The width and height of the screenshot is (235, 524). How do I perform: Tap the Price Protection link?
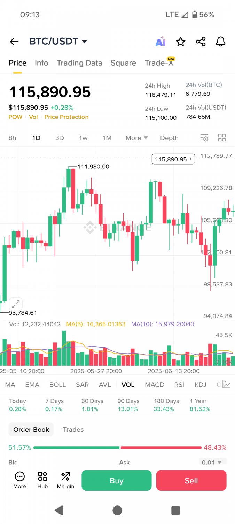[66, 117]
